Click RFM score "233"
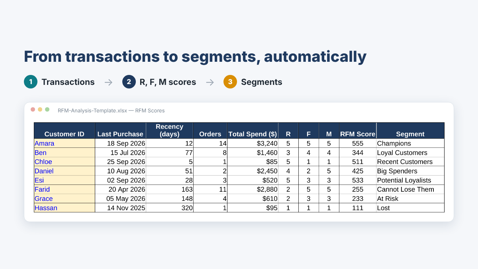 coord(358,198)
